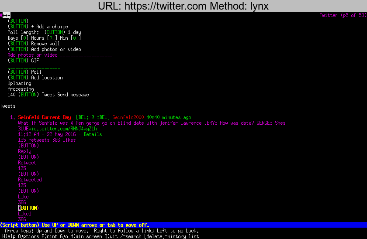367x239 pixels.
Task: Click the Add location button
Action: point(18,78)
